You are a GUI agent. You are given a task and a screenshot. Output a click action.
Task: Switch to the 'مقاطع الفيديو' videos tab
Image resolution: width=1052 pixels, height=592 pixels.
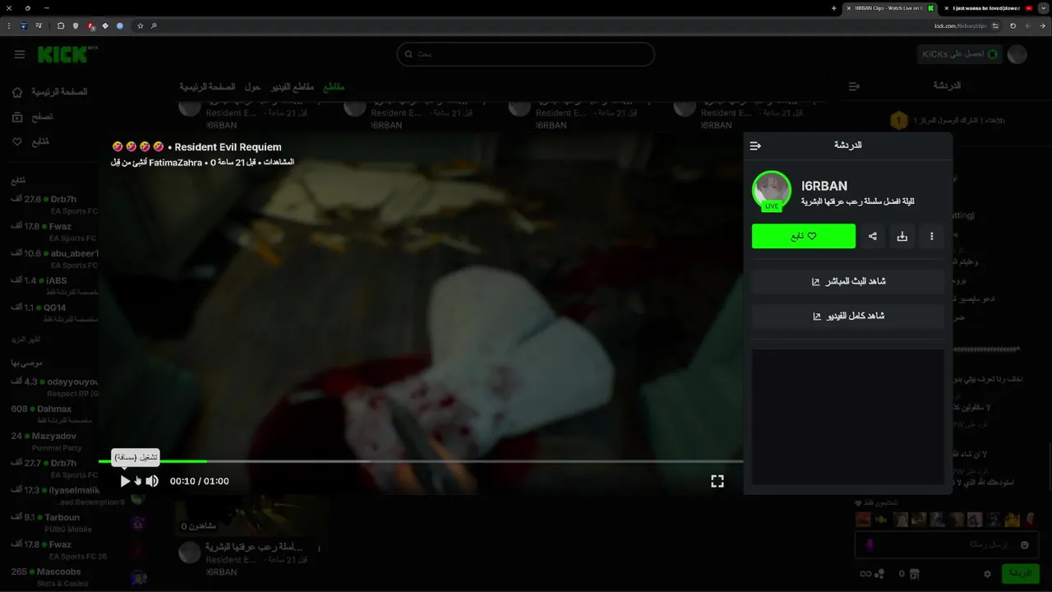293,86
